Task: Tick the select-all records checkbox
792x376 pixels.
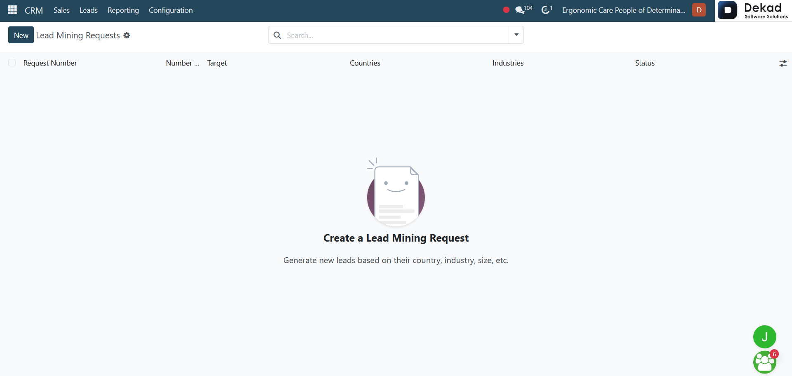Action: [12, 63]
